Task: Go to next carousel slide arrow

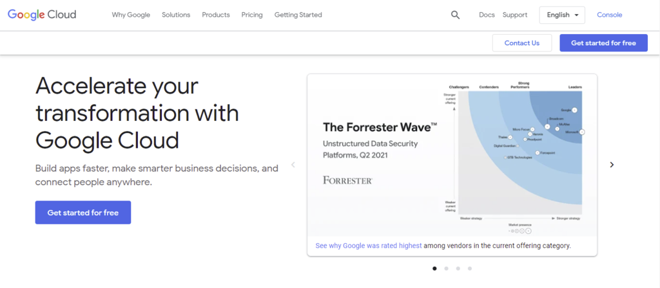Action: coord(612,165)
